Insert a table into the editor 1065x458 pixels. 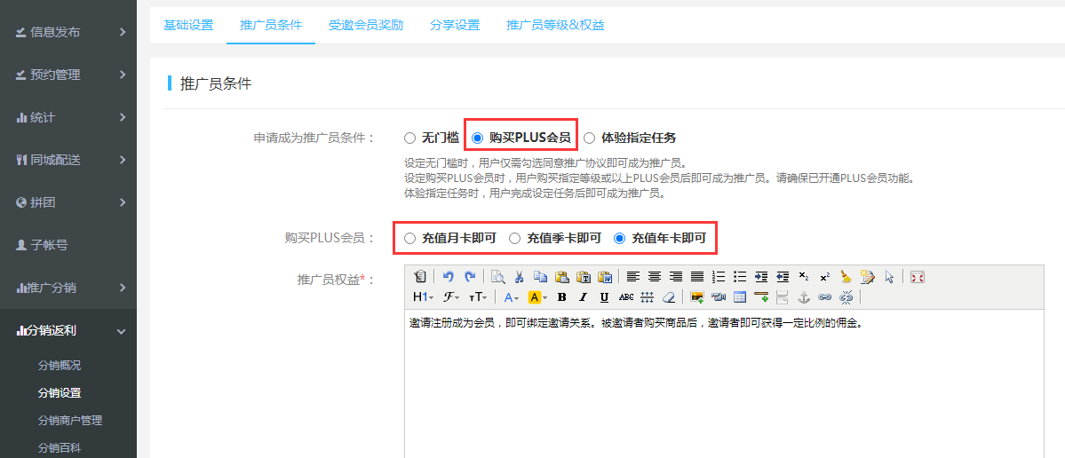(739, 297)
